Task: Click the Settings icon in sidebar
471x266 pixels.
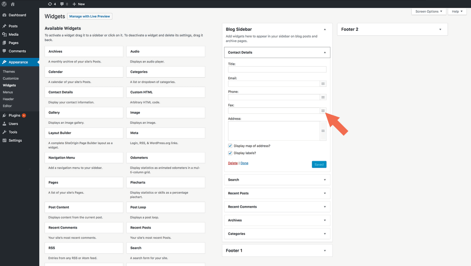Action: pos(4,140)
